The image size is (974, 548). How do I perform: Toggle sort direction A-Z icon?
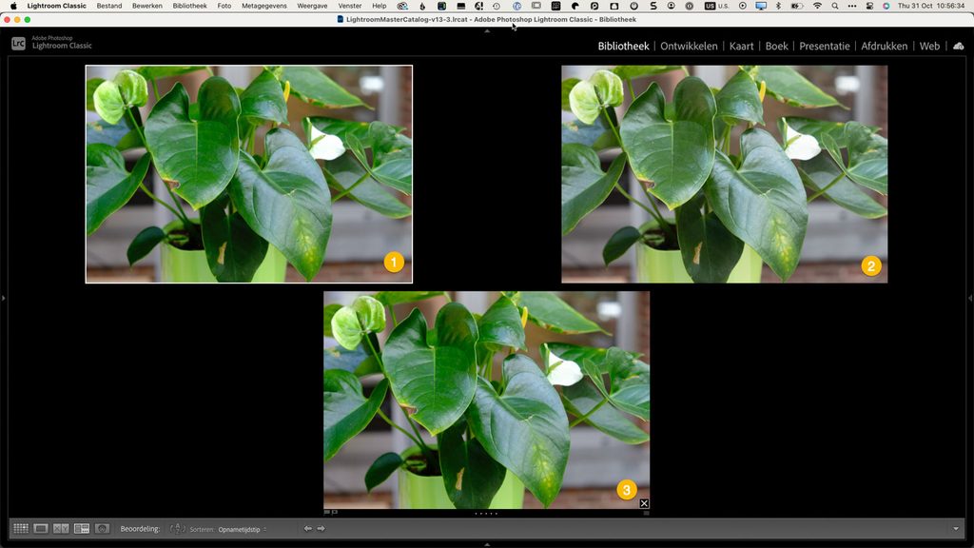(178, 529)
